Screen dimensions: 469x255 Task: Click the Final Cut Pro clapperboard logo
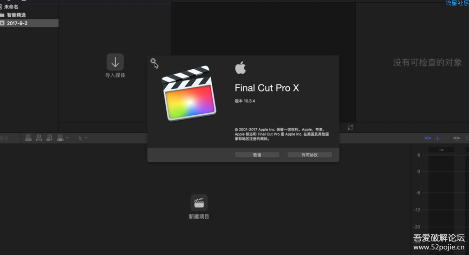[x=189, y=93]
